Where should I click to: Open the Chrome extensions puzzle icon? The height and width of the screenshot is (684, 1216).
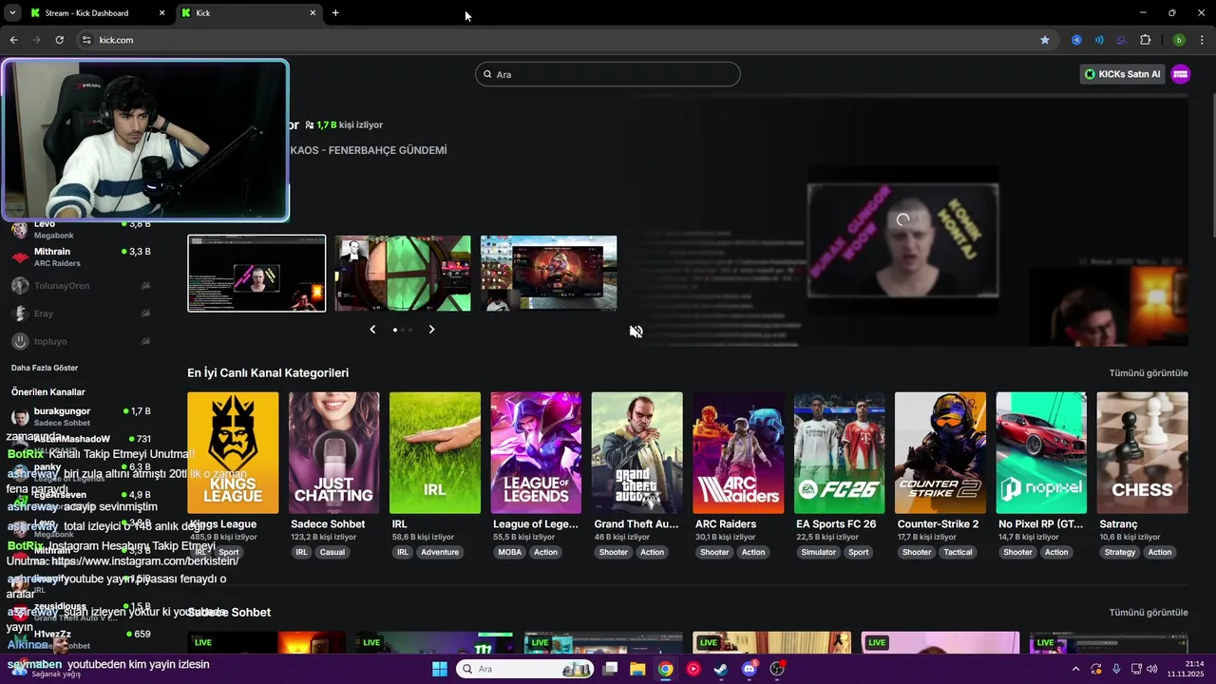tap(1145, 40)
